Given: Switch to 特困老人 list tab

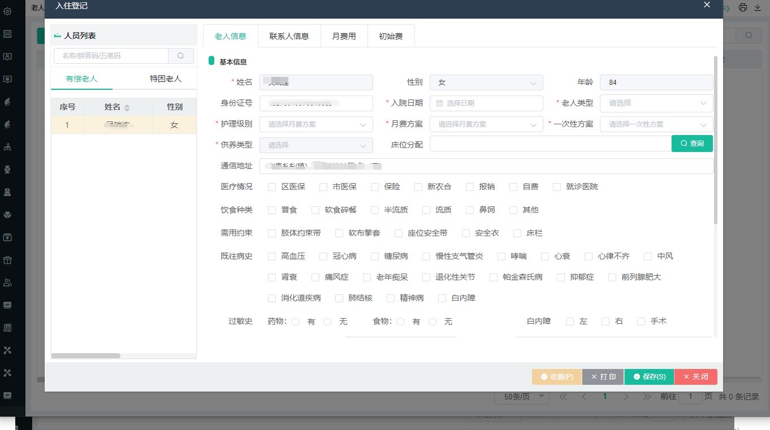Looking at the screenshot, I should [166, 79].
